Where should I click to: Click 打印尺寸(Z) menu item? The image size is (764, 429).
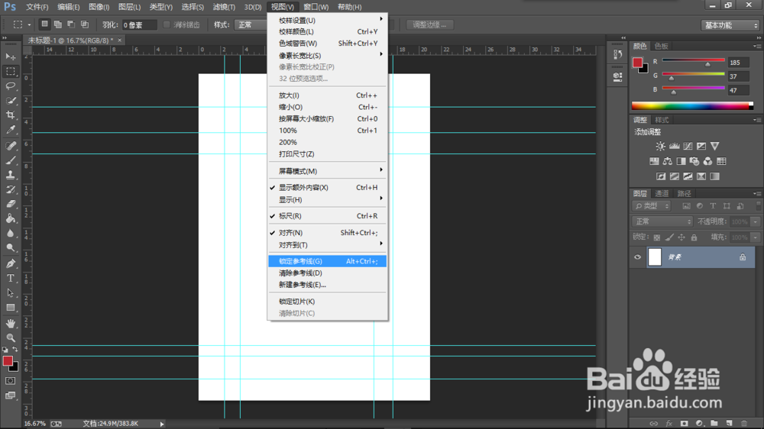tap(328, 154)
